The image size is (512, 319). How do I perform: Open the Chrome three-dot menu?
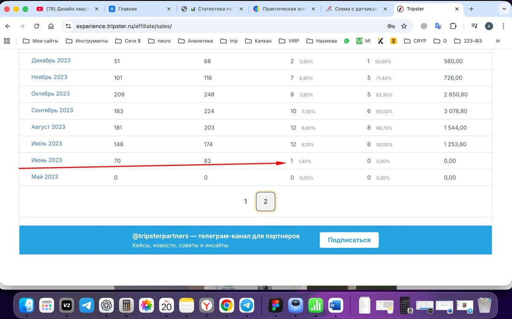click(503, 26)
